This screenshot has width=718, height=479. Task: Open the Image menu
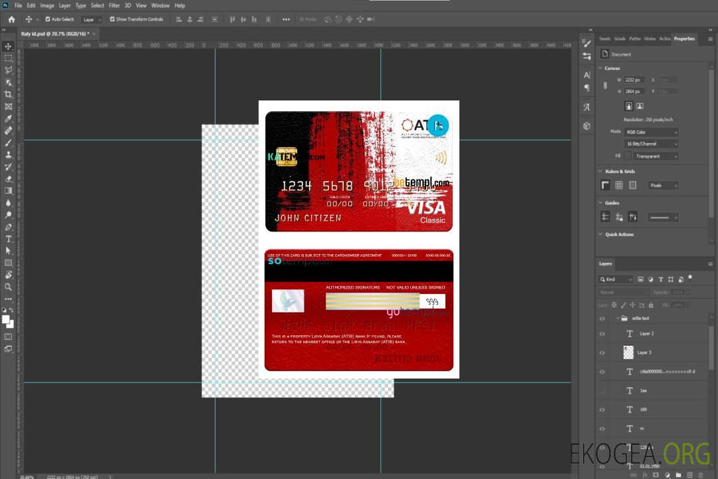[47, 5]
